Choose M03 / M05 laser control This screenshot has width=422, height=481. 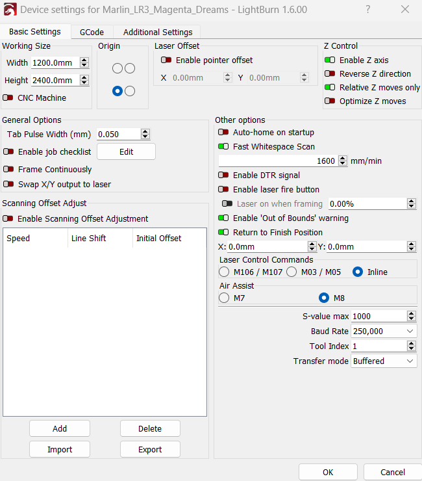(292, 272)
